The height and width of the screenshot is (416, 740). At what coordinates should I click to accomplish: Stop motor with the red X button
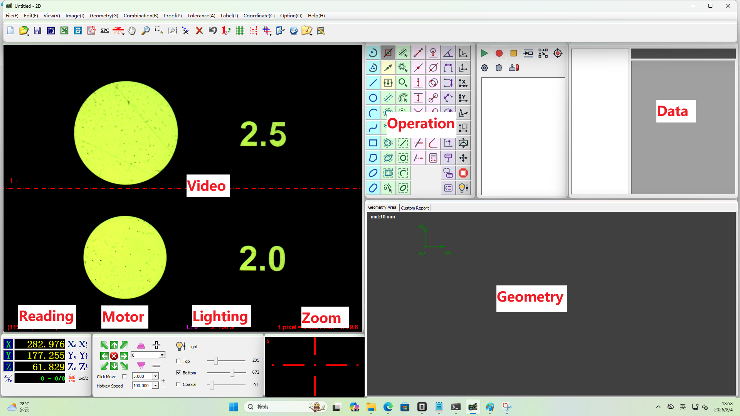(114, 356)
